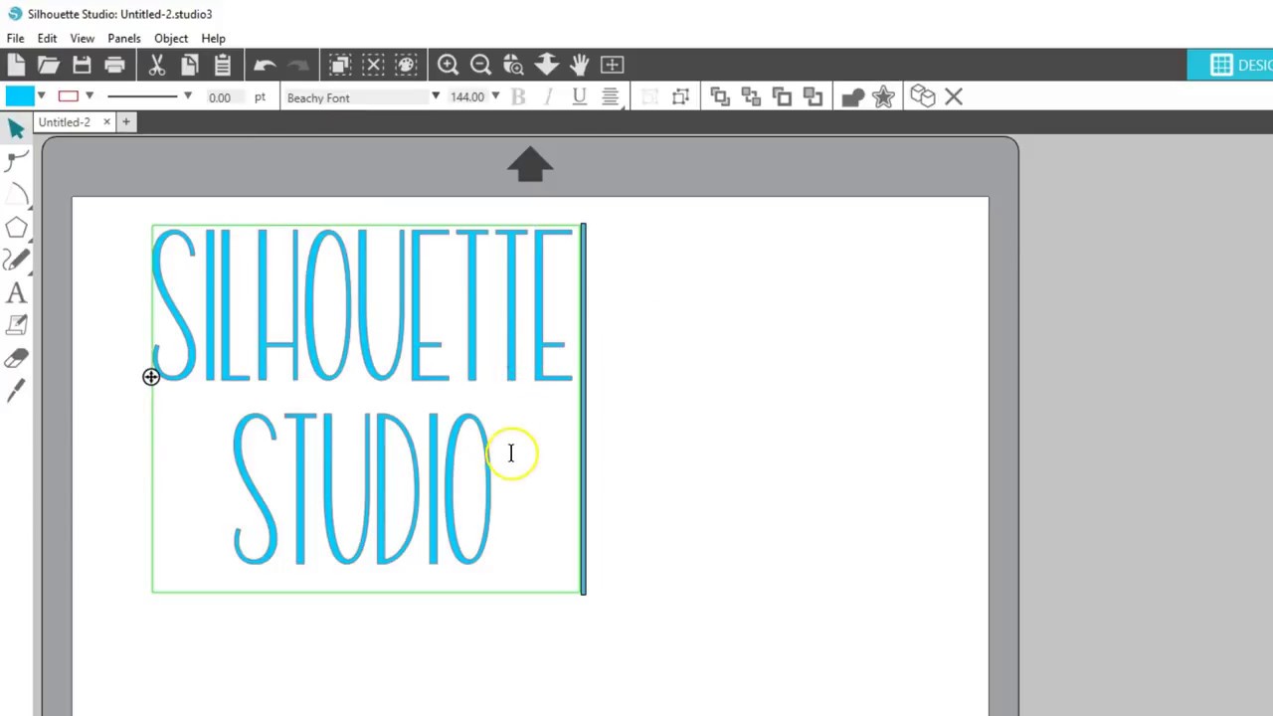Click the red line color swatch
1273x716 pixels.
tap(68, 96)
